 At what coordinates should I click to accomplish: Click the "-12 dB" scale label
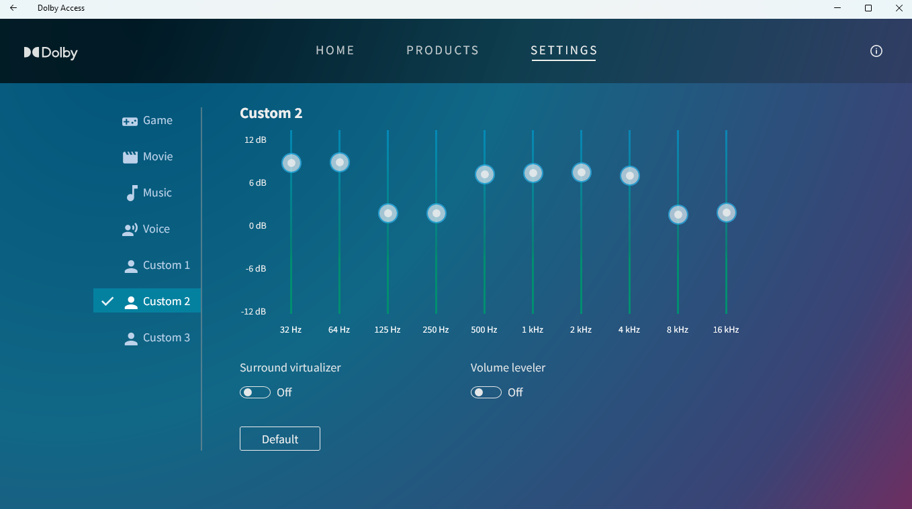coord(254,311)
